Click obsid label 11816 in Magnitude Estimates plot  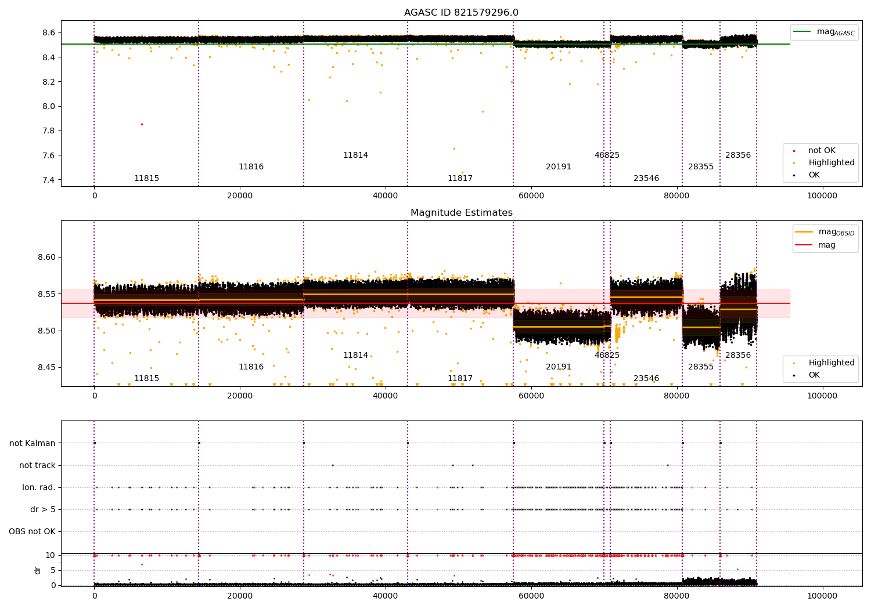coord(251,367)
